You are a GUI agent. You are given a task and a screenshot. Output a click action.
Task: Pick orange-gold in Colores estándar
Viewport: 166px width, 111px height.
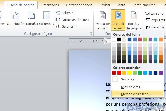click(x=124, y=73)
